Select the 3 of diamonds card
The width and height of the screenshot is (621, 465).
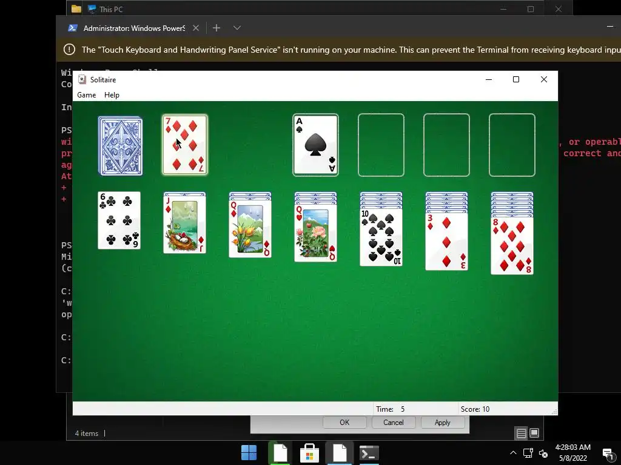click(446, 242)
